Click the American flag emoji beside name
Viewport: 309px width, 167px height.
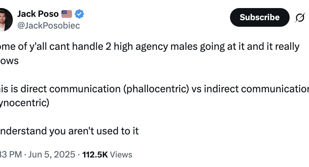(67, 14)
